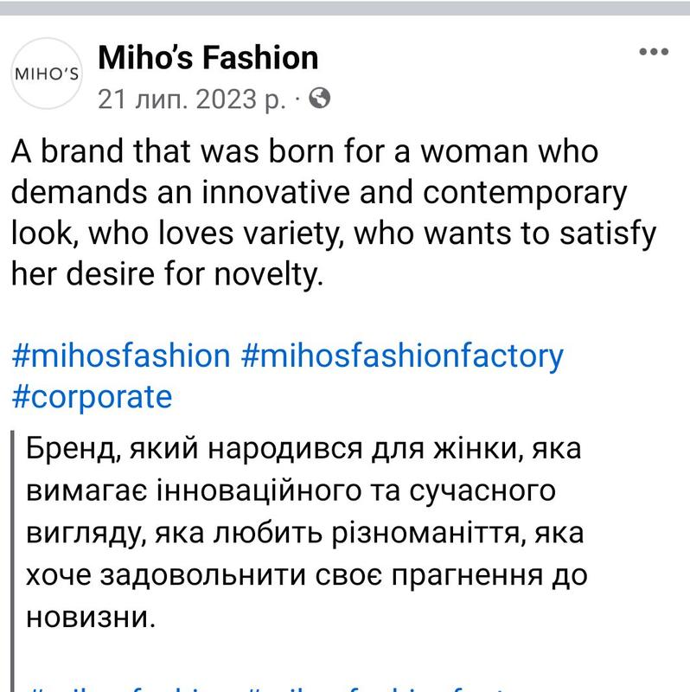Screen dimensions: 690x692
Task: Tap the line "her desire for novelty."
Action: point(167,274)
